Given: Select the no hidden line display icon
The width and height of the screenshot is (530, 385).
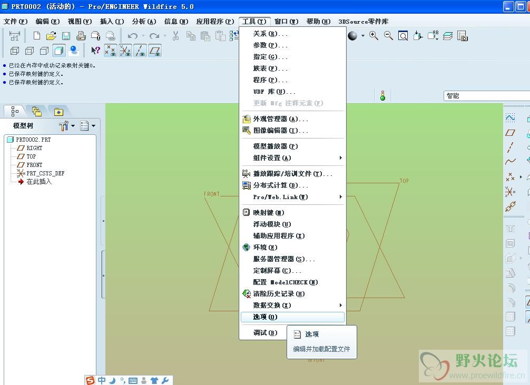Looking at the screenshot, I should pyautogui.click(x=44, y=51).
